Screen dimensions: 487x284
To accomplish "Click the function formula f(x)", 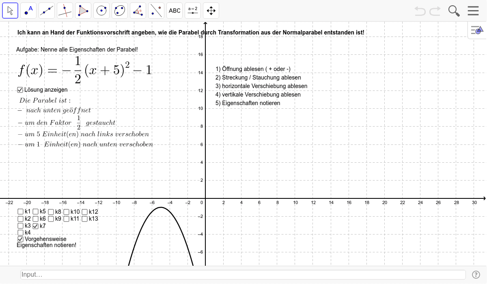I will click(85, 70).
